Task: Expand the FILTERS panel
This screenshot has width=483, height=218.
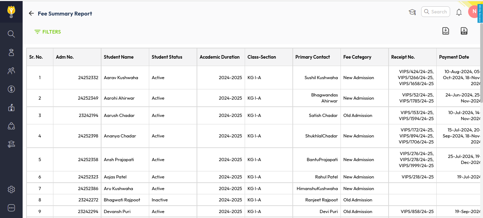Action: pos(48,32)
